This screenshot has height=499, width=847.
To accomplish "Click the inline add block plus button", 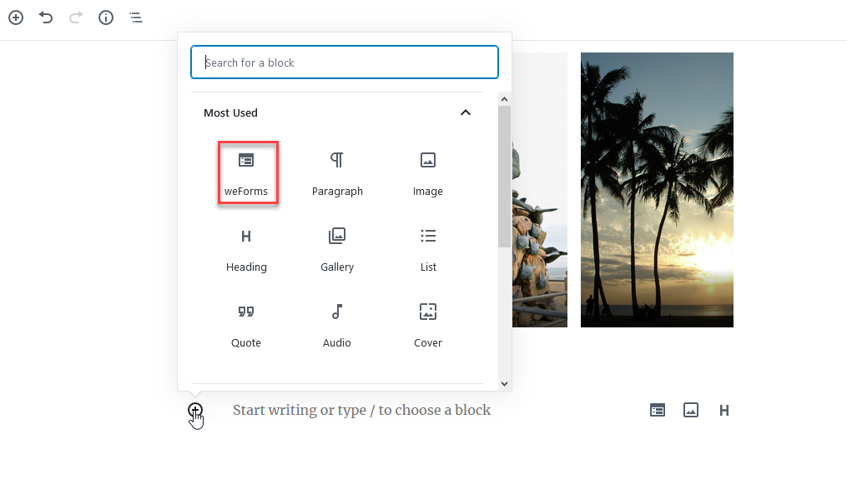I will (195, 410).
